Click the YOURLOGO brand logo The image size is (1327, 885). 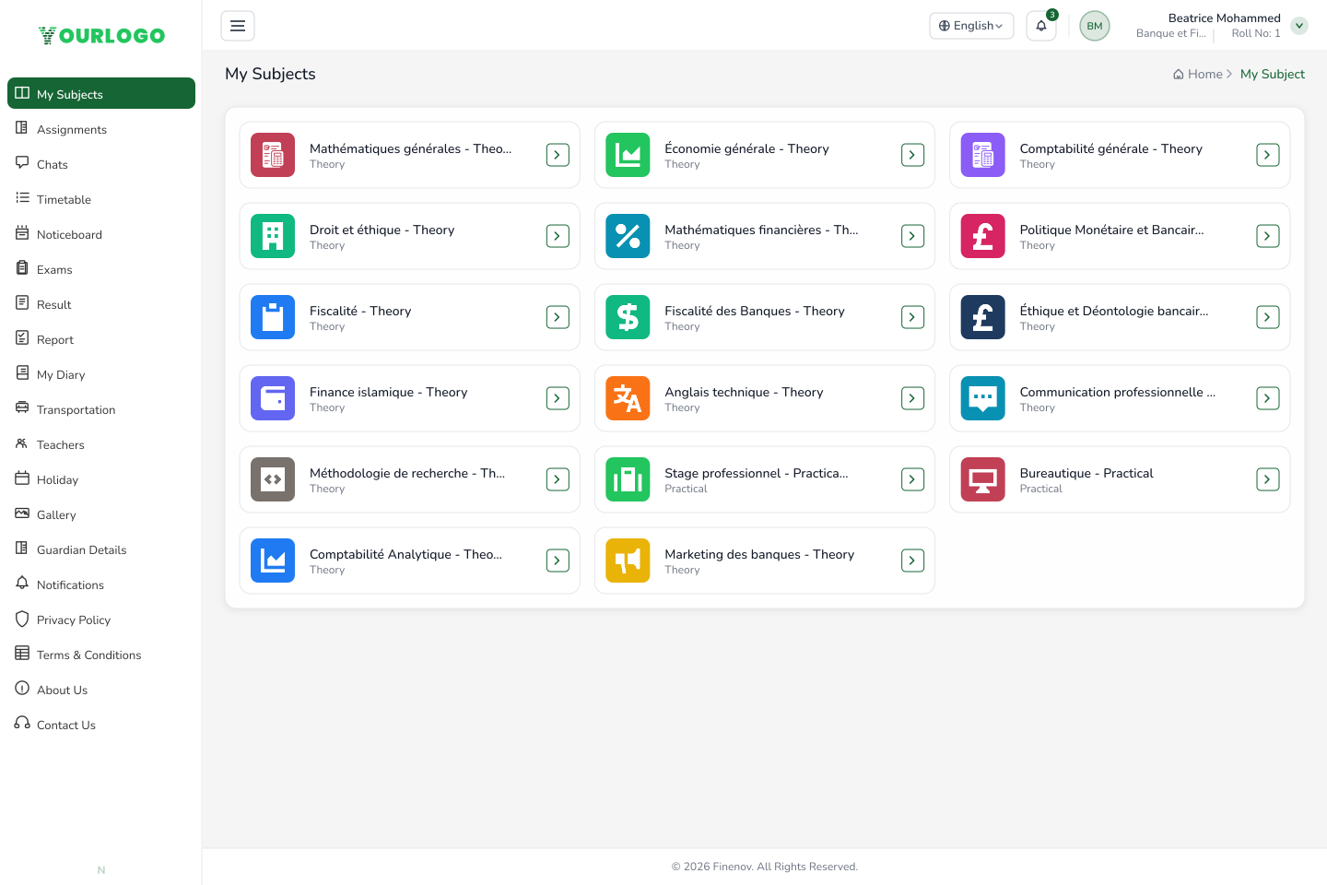(101, 35)
